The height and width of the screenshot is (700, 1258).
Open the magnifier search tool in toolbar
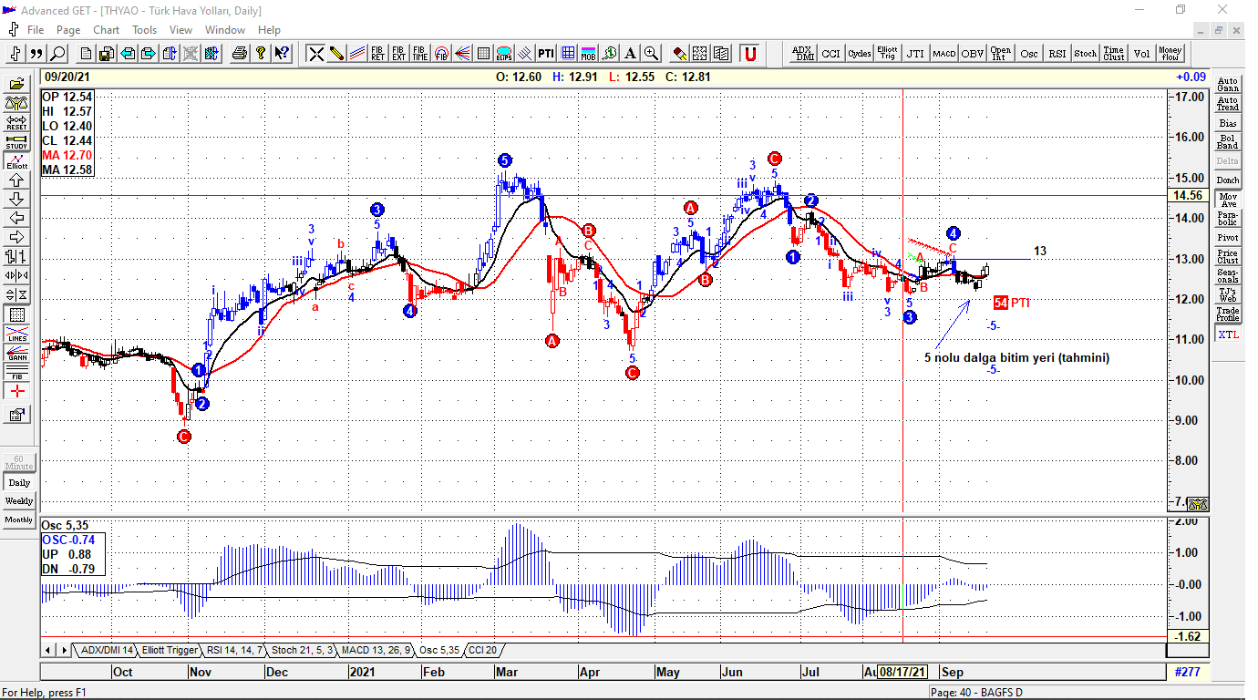point(58,53)
